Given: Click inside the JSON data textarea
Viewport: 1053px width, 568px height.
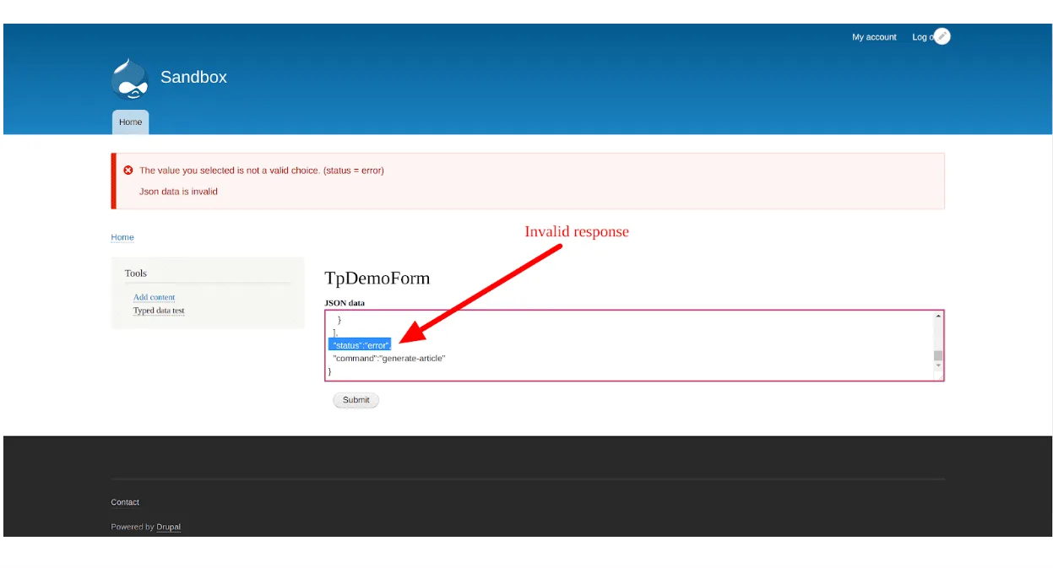Looking at the screenshot, I should click(634, 345).
